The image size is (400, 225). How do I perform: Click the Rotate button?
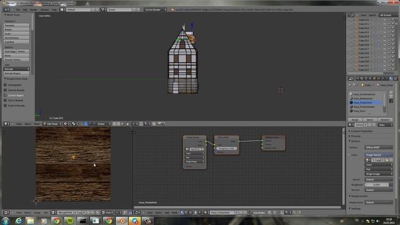(16, 29)
